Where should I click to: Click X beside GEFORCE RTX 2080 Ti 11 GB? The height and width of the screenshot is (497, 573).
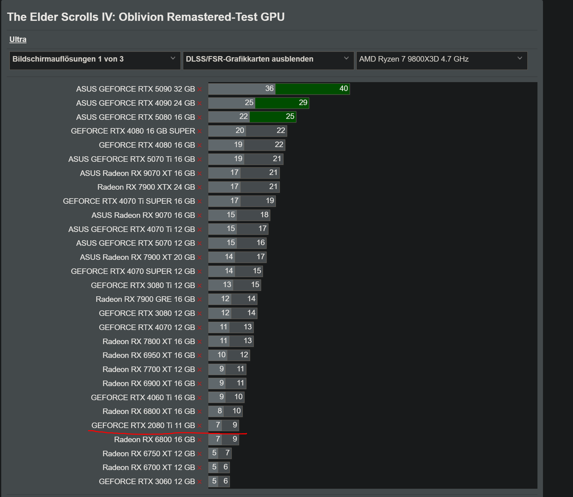(200, 426)
